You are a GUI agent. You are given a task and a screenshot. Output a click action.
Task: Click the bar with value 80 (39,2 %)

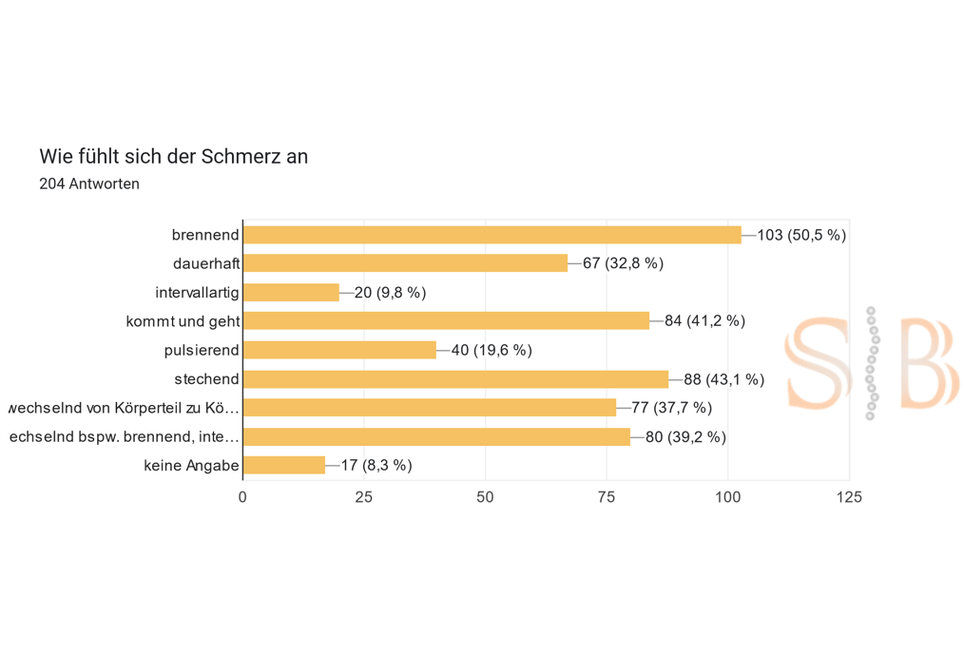pos(436,436)
